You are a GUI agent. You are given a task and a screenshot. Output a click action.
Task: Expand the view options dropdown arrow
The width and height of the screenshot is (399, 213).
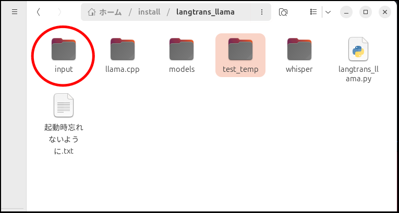coord(328,11)
